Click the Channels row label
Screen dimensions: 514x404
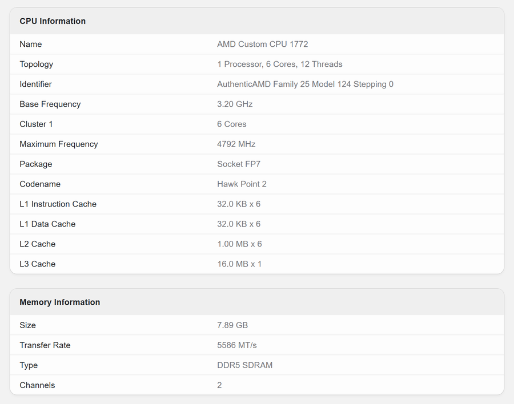(x=37, y=385)
